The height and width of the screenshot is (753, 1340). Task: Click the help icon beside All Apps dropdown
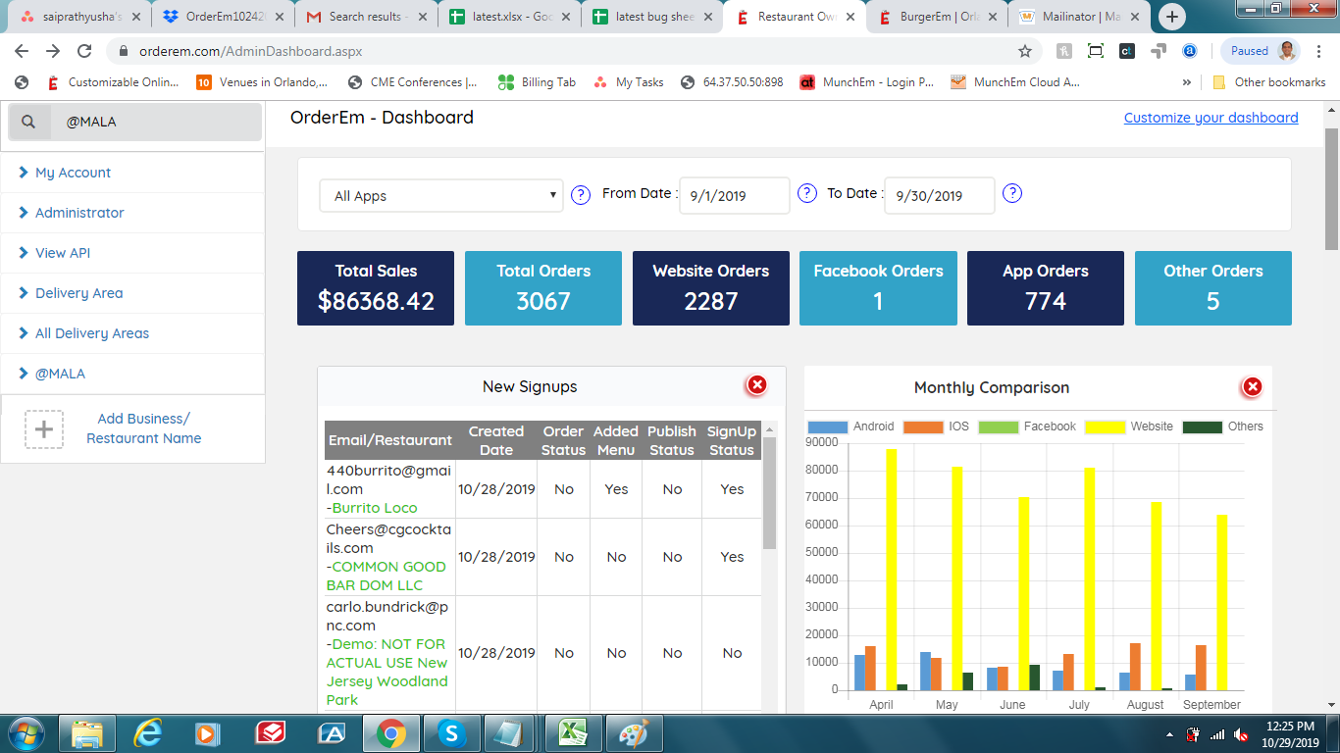point(581,194)
